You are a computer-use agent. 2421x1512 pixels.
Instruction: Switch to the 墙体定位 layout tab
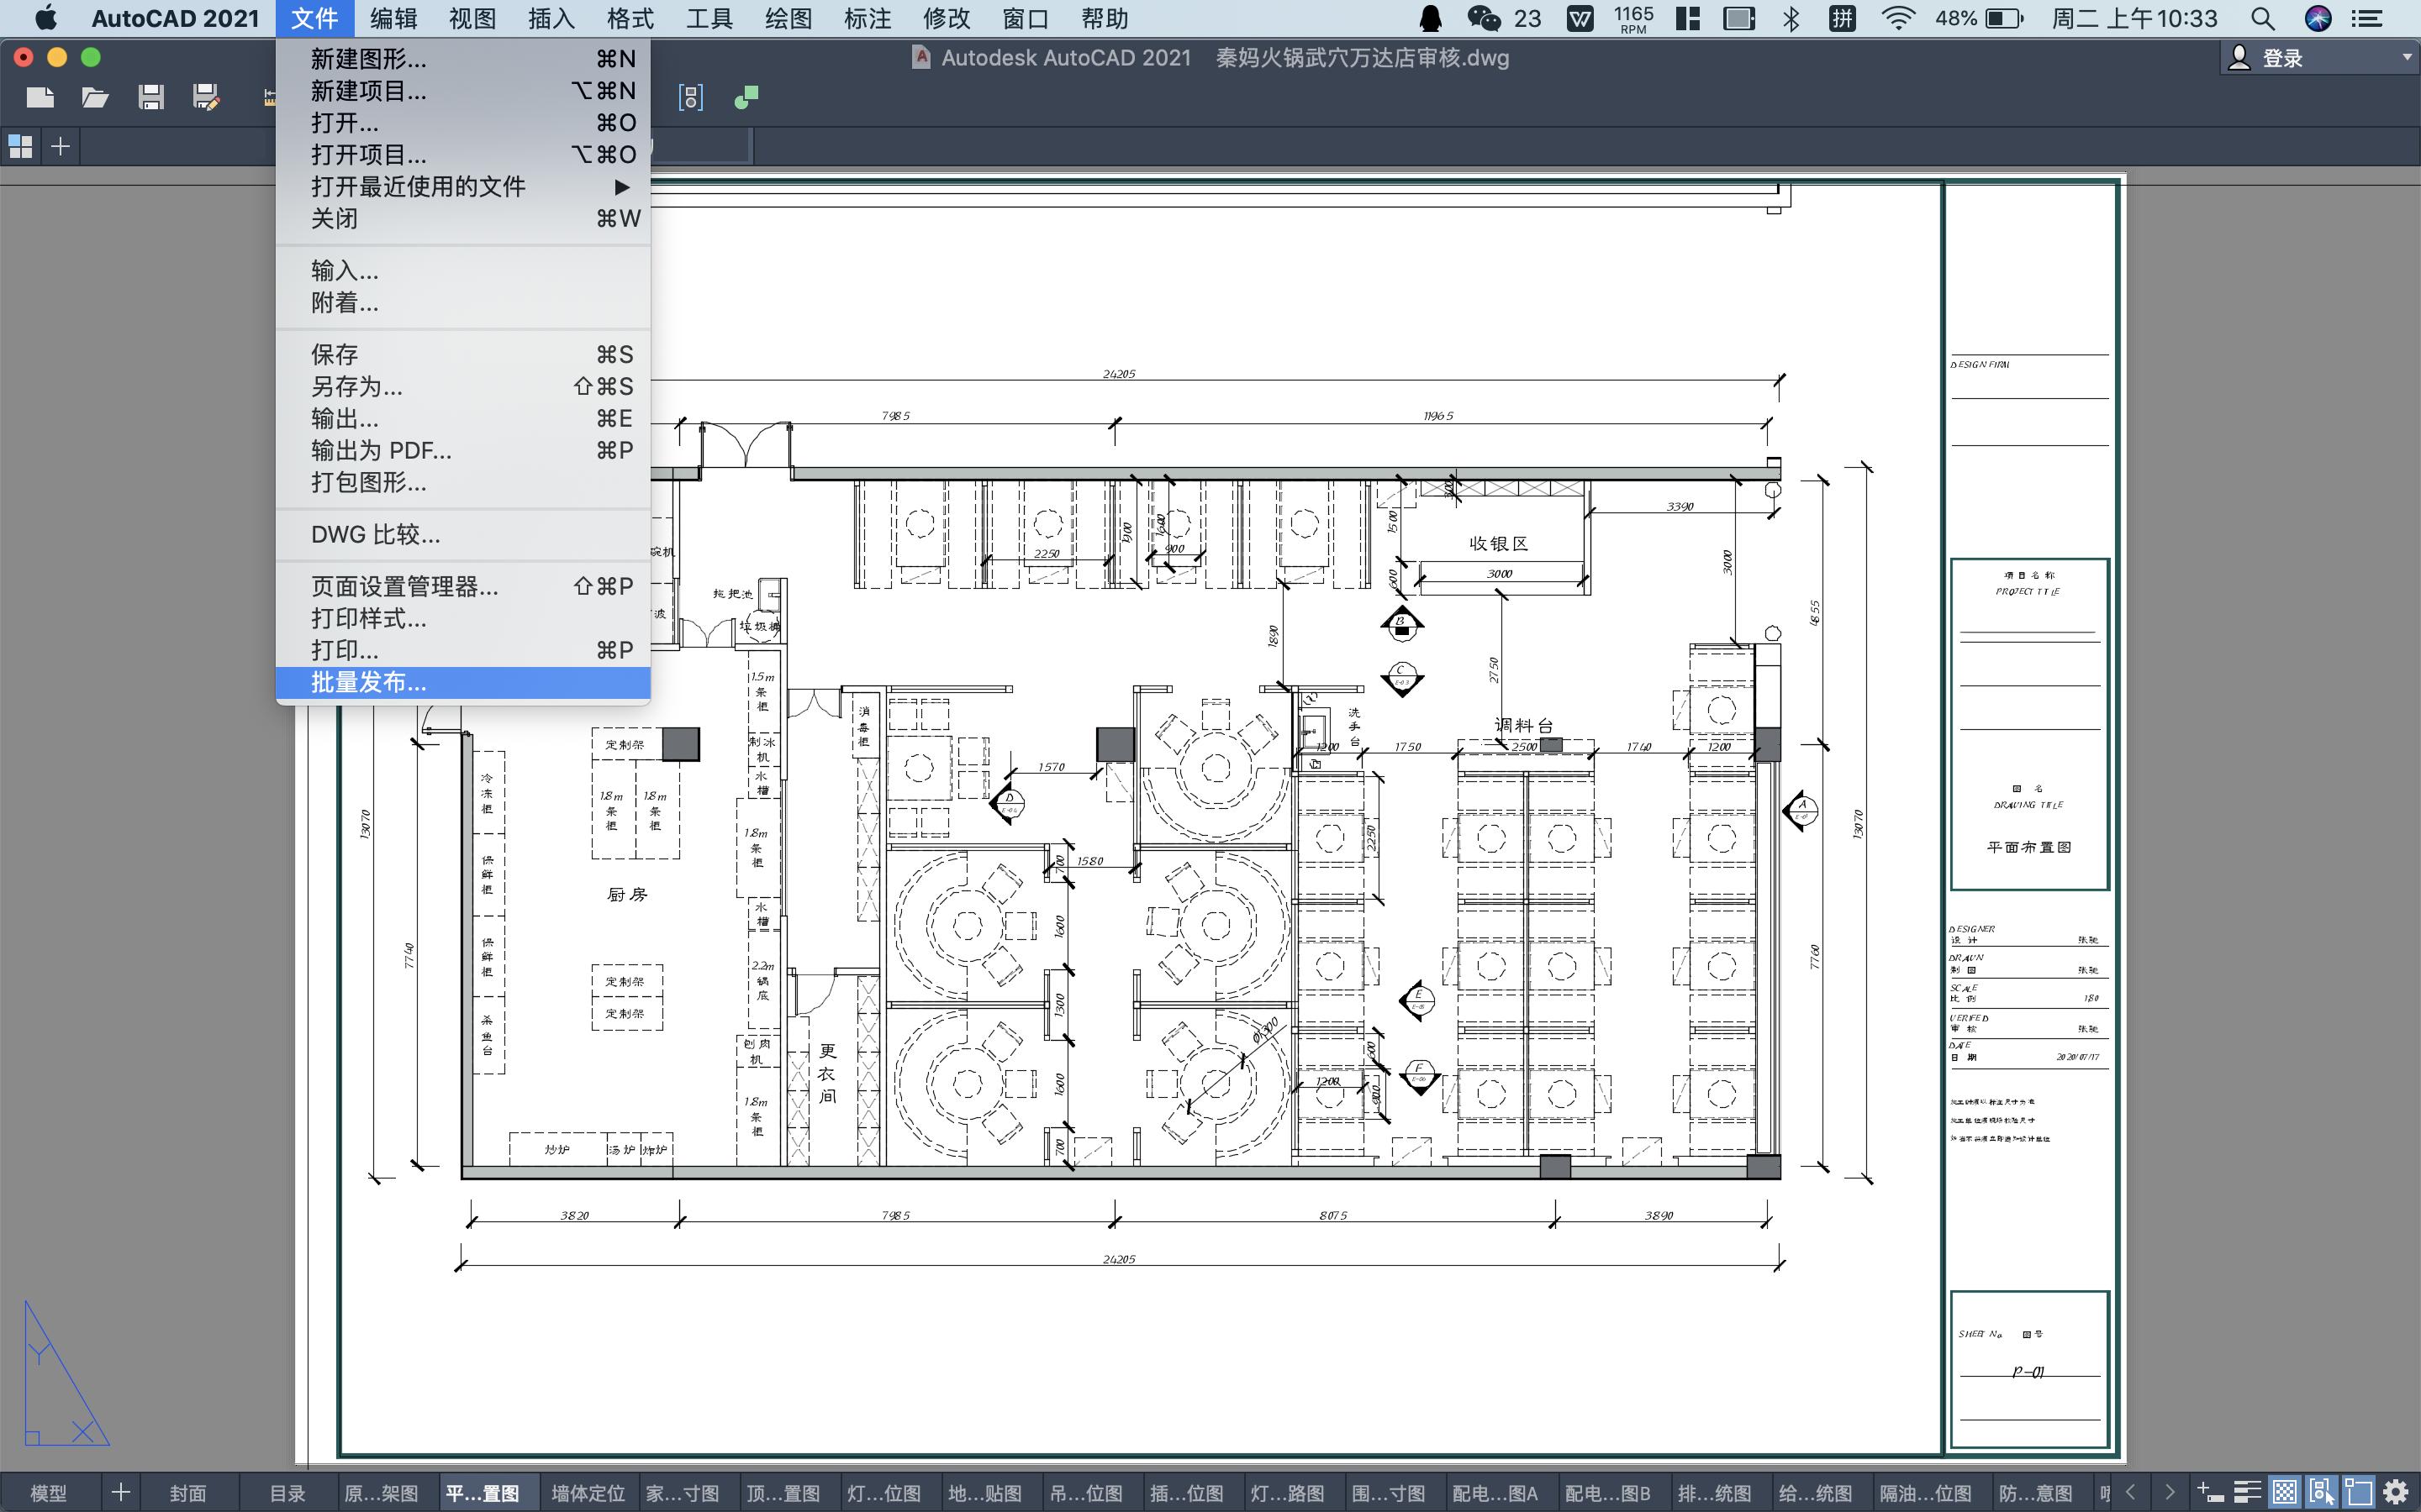point(588,1493)
